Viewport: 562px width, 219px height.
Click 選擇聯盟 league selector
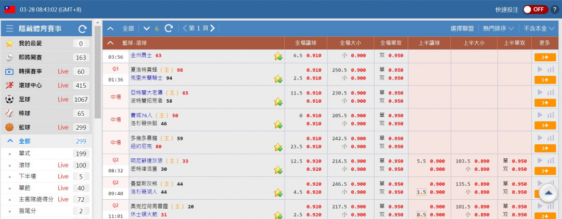(462, 29)
